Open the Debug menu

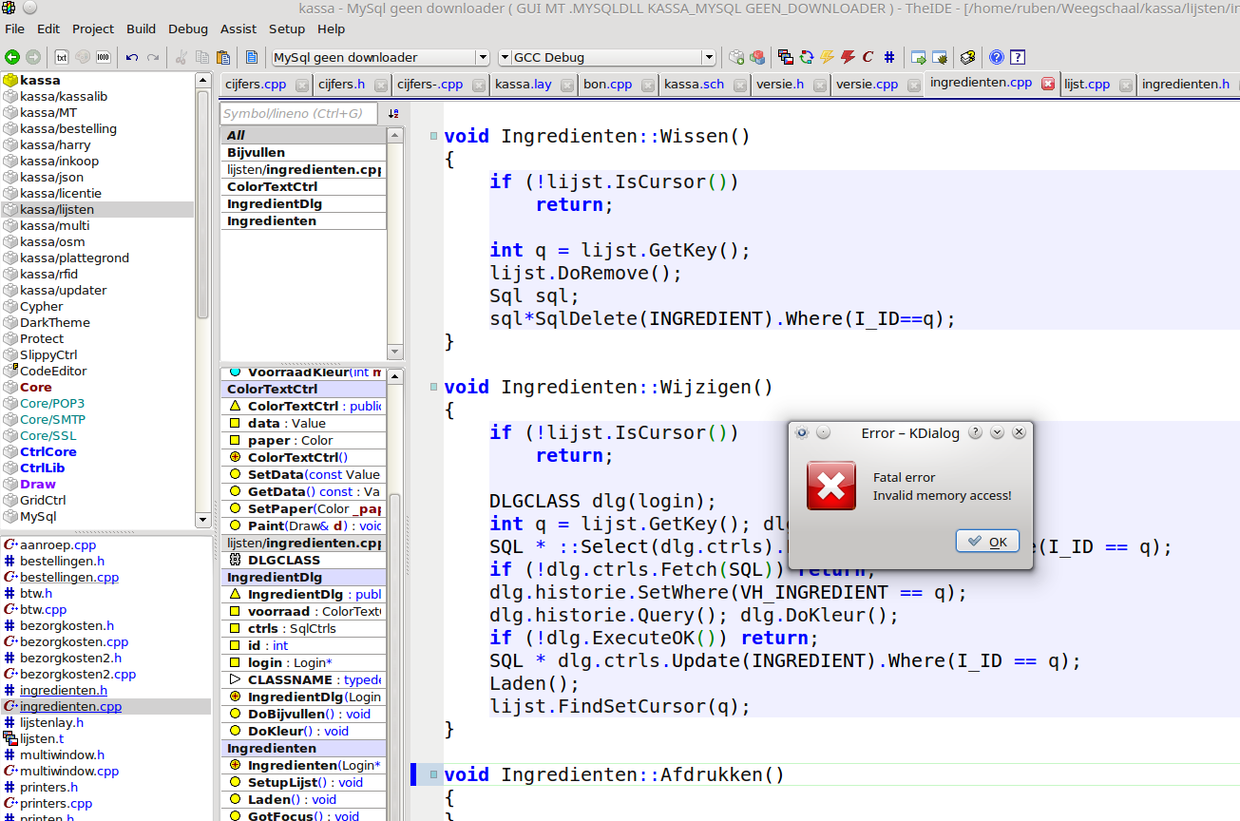coord(188,29)
